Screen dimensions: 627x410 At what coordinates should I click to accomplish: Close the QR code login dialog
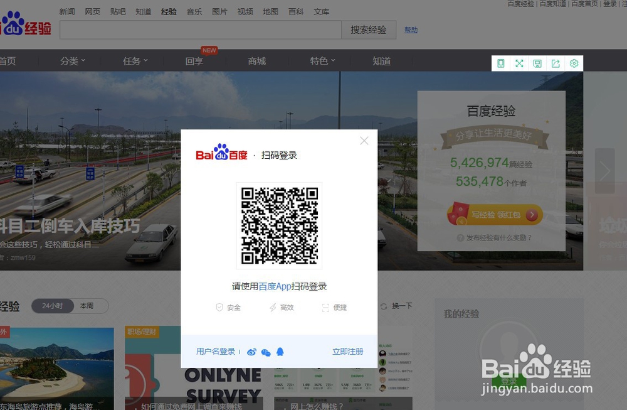[364, 141]
